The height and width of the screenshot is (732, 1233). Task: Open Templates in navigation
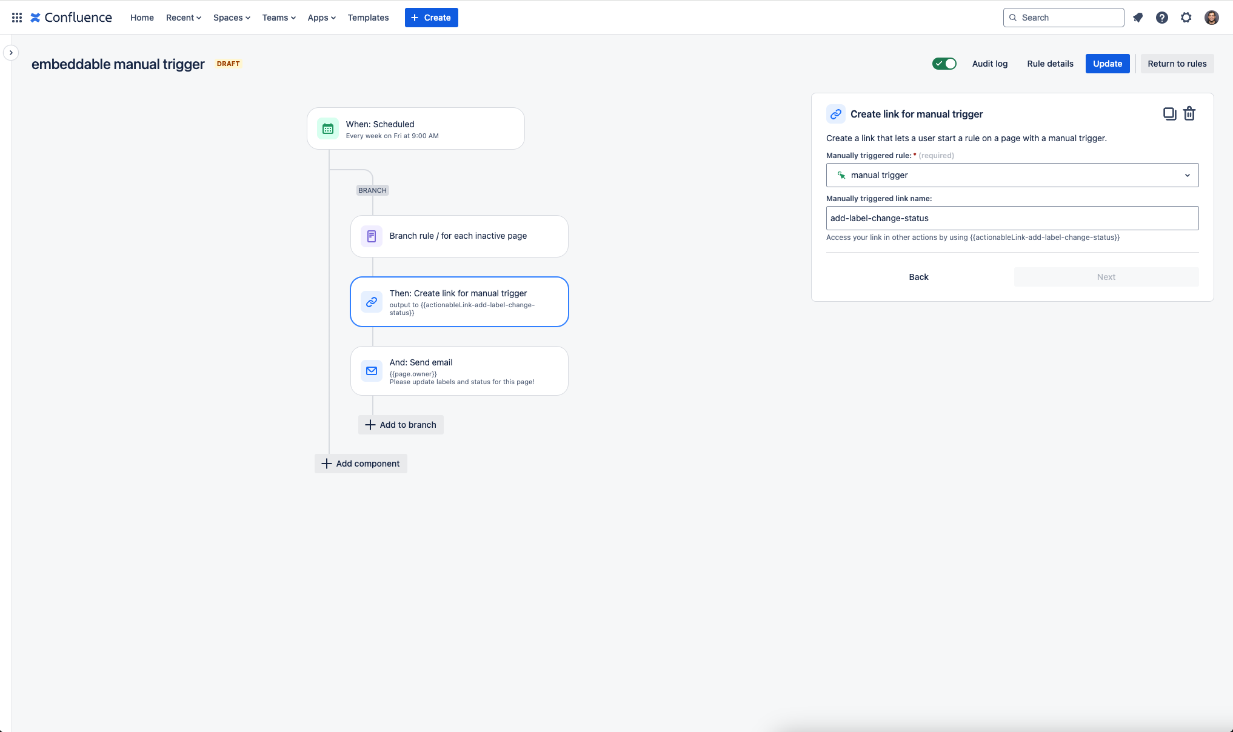pos(368,18)
